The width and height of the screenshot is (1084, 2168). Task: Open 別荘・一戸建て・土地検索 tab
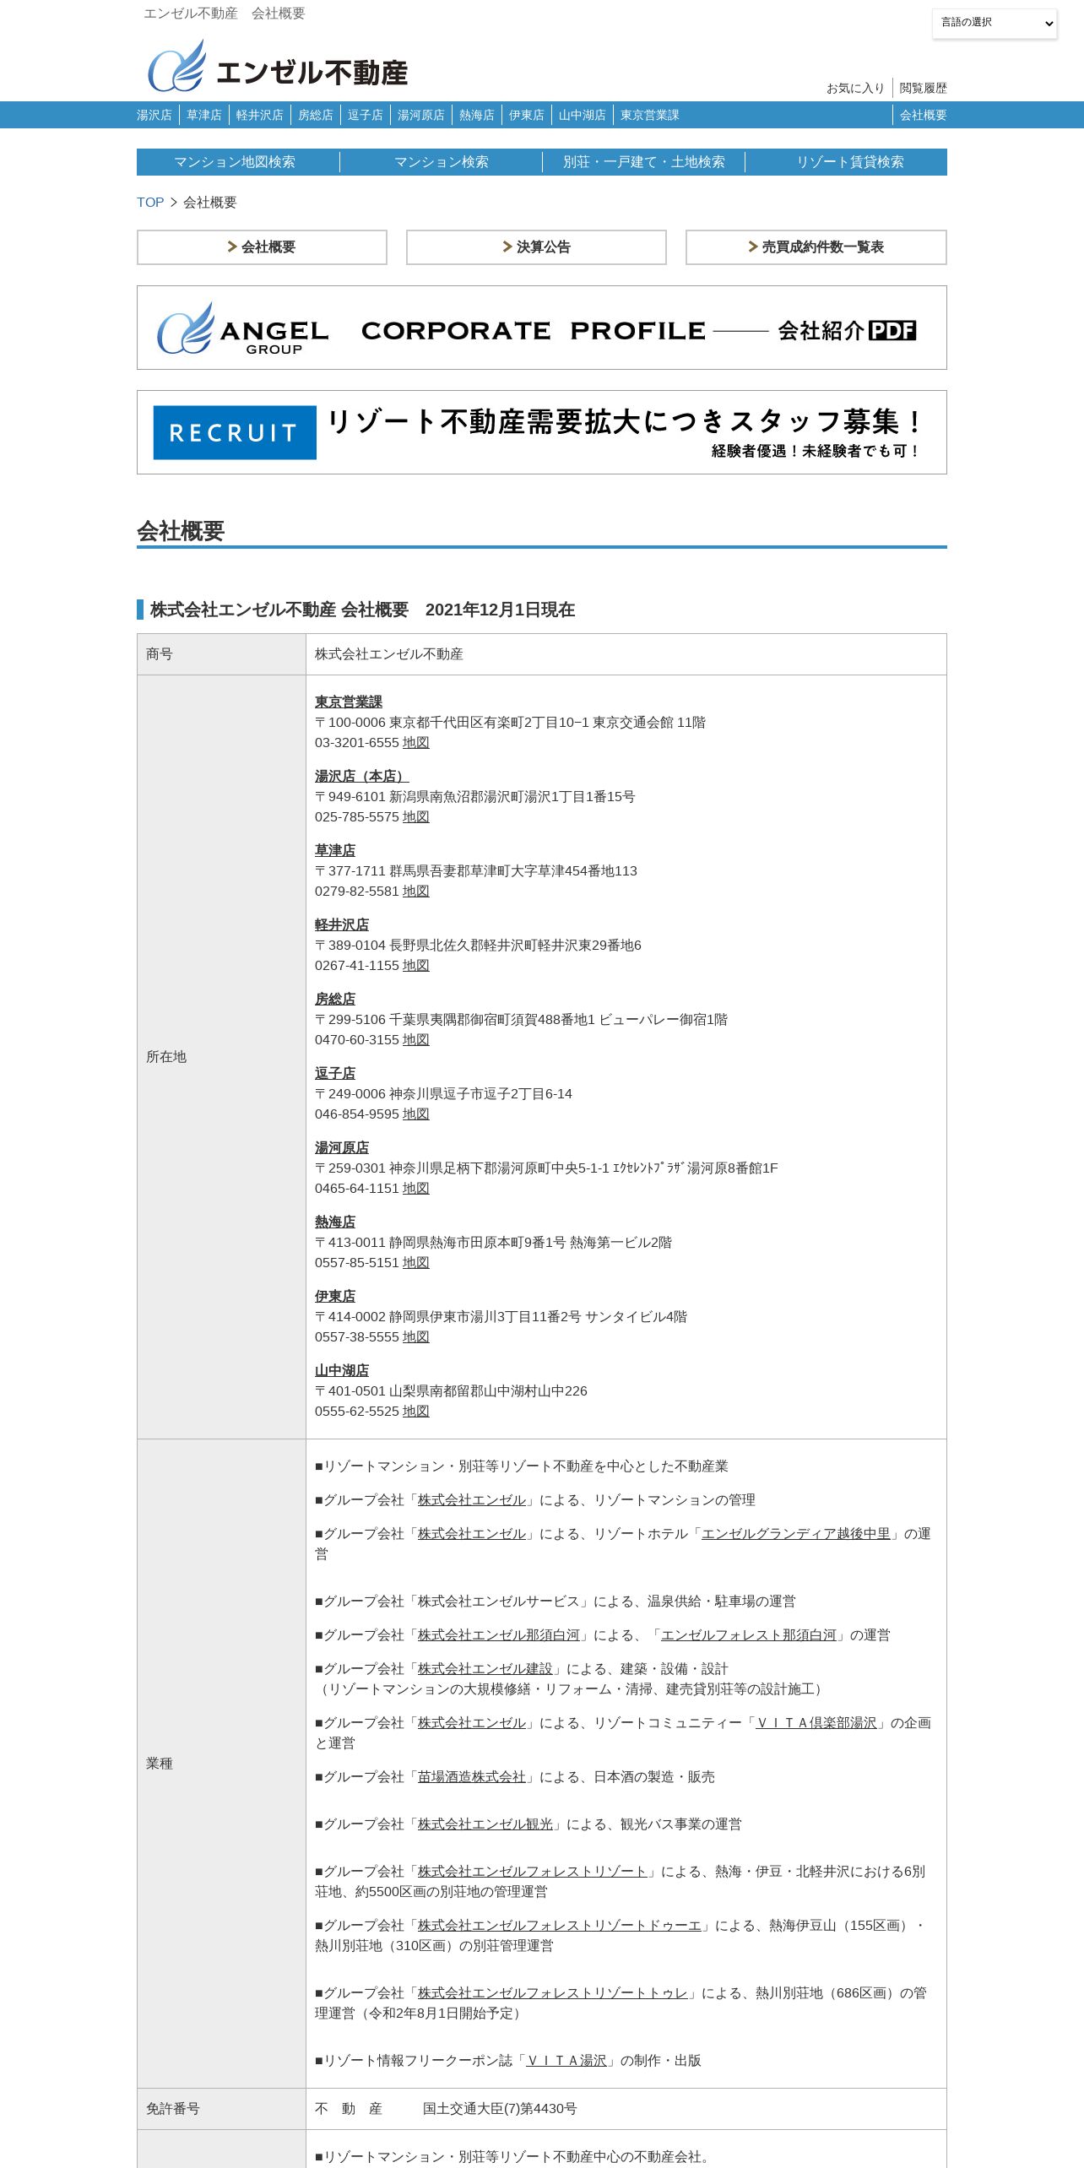[x=644, y=162]
